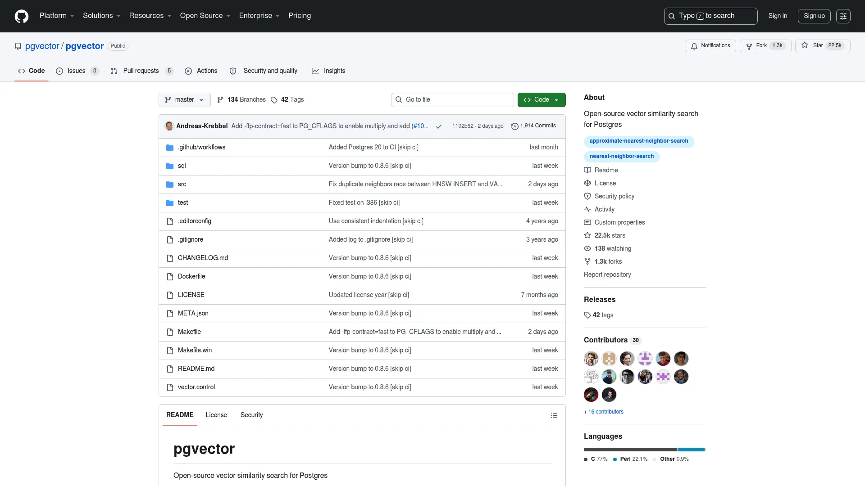Click the first contributor avatar
Viewport: 865px width, 486px height.
pos(591,359)
